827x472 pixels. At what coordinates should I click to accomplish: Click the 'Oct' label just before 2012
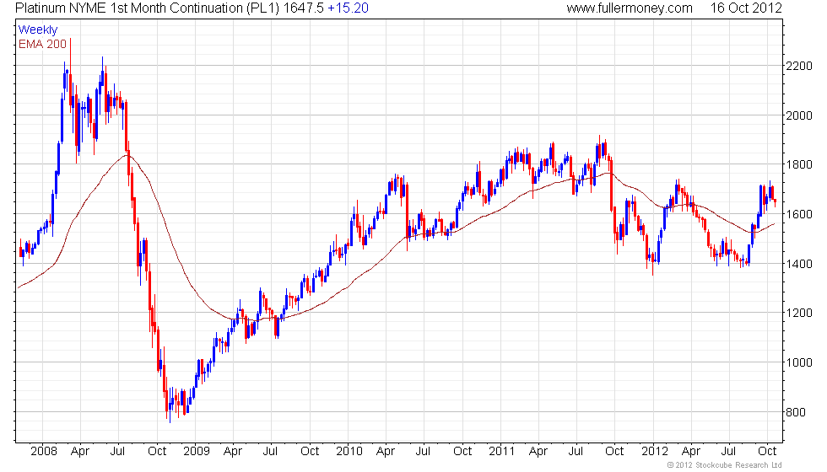tap(614, 452)
